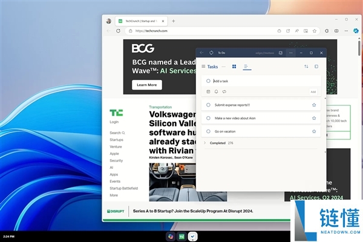This screenshot has height=242, width=363.
Task: Open the Volkswagen Rivian article headline
Action: click(172, 132)
